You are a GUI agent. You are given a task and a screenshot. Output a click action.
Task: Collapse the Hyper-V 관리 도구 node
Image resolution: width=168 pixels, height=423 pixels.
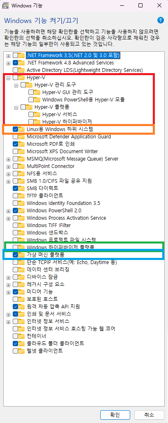(x=16, y=85)
